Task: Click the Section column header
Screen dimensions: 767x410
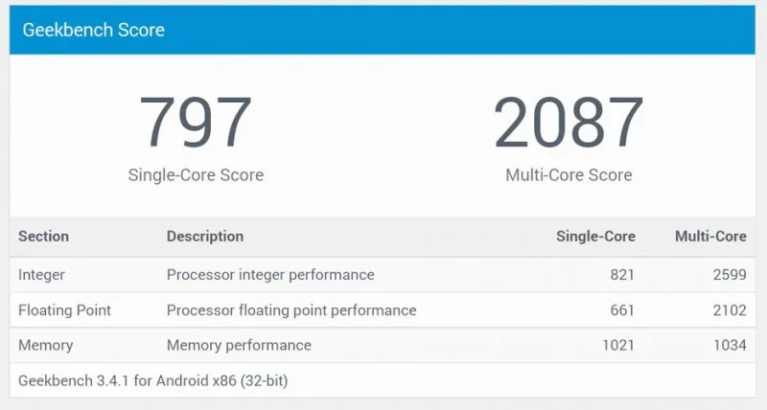Action: tap(43, 237)
